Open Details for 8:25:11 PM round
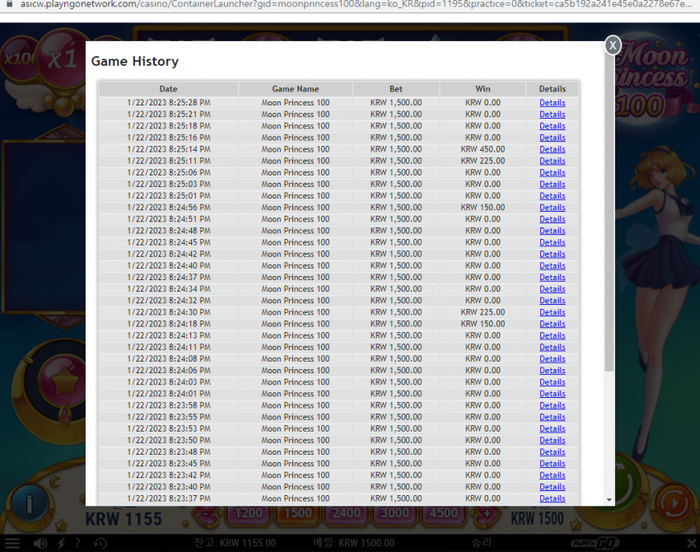This screenshot has width=700, height=552. [x=553, y=161]
